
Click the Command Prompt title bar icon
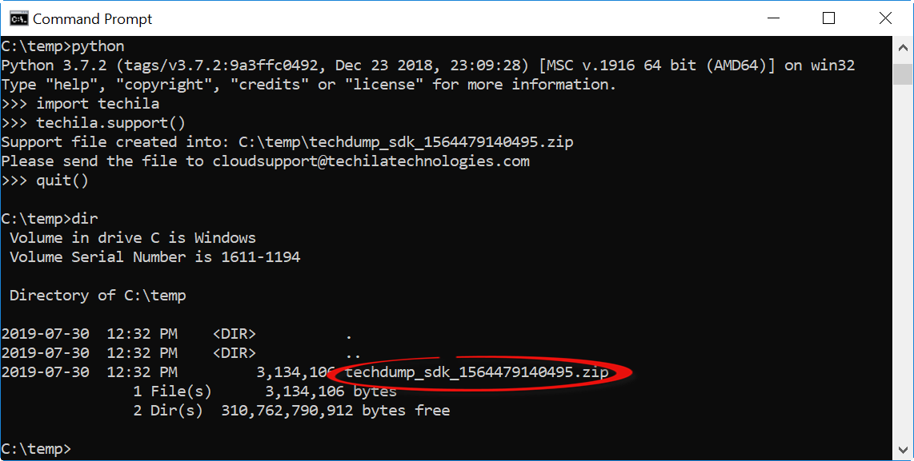click(18, 18)
